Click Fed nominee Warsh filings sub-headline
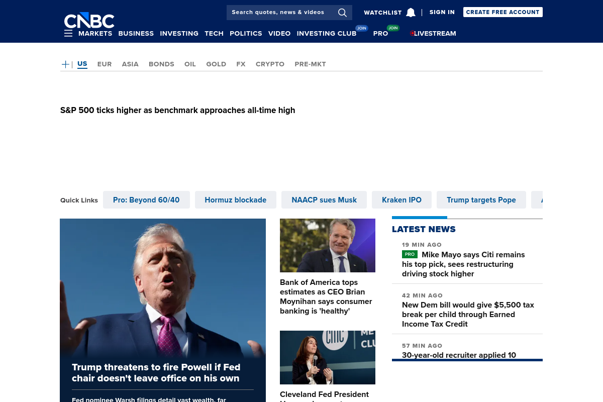The image size is (603, 402). [149, 399]
